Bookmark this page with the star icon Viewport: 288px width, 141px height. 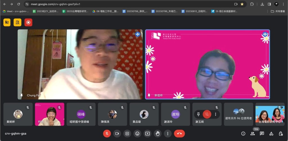tap(242, 4)
